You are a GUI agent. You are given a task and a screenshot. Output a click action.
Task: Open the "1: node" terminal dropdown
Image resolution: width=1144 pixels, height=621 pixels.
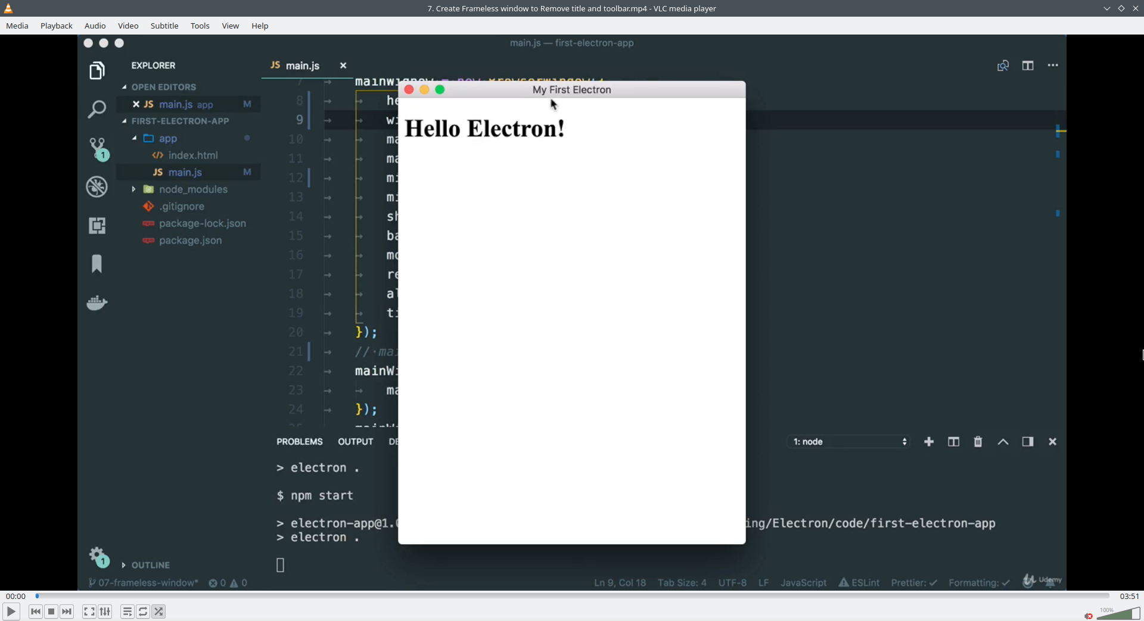849,442
